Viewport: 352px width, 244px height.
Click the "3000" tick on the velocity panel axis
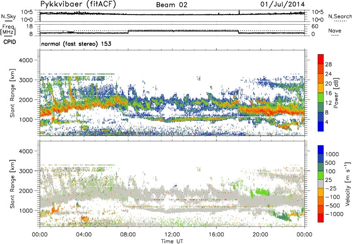tap(26, 171)
